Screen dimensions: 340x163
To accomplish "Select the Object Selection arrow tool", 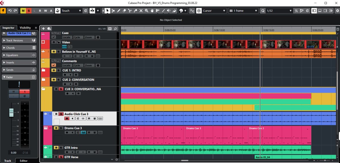I will 108,10.
